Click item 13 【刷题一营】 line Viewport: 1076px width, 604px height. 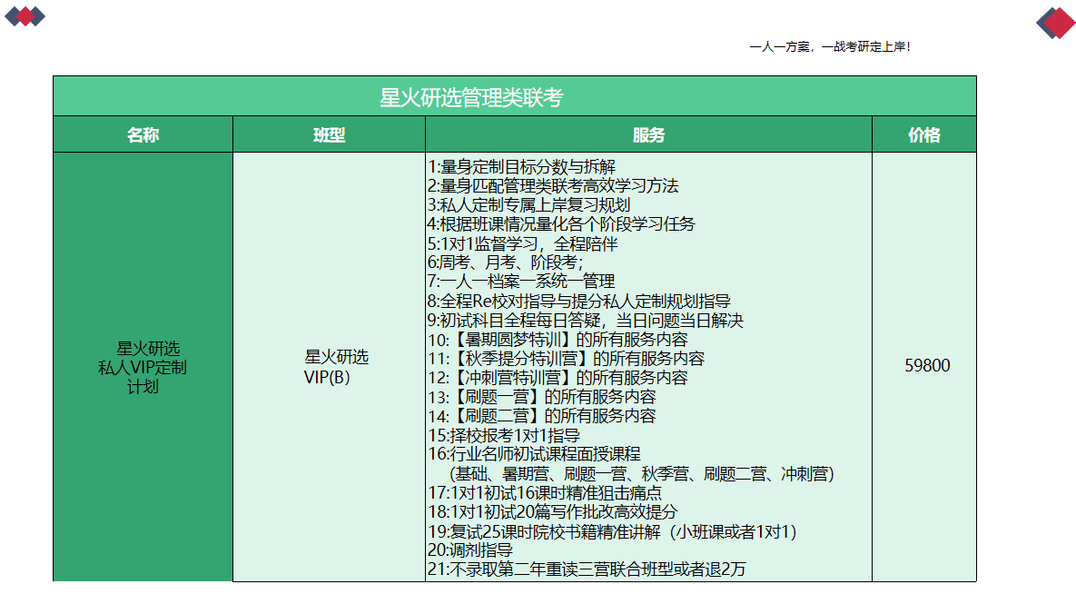(x=541, y=397)
